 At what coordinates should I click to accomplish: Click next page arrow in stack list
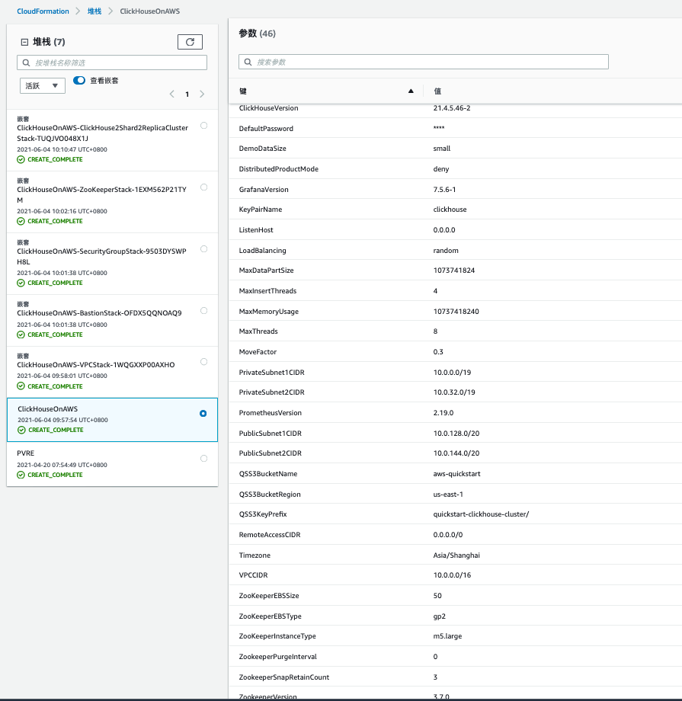[x=202, y=94]
